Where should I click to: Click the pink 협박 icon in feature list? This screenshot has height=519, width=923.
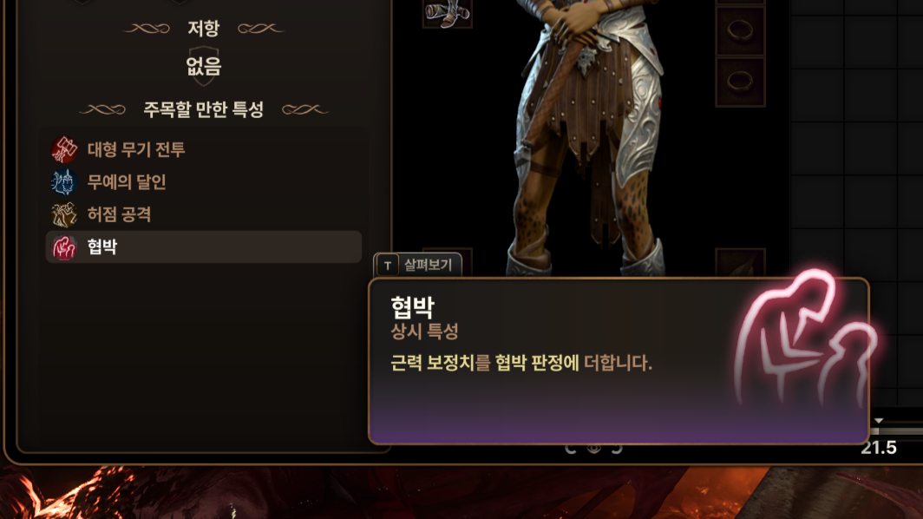63,246
